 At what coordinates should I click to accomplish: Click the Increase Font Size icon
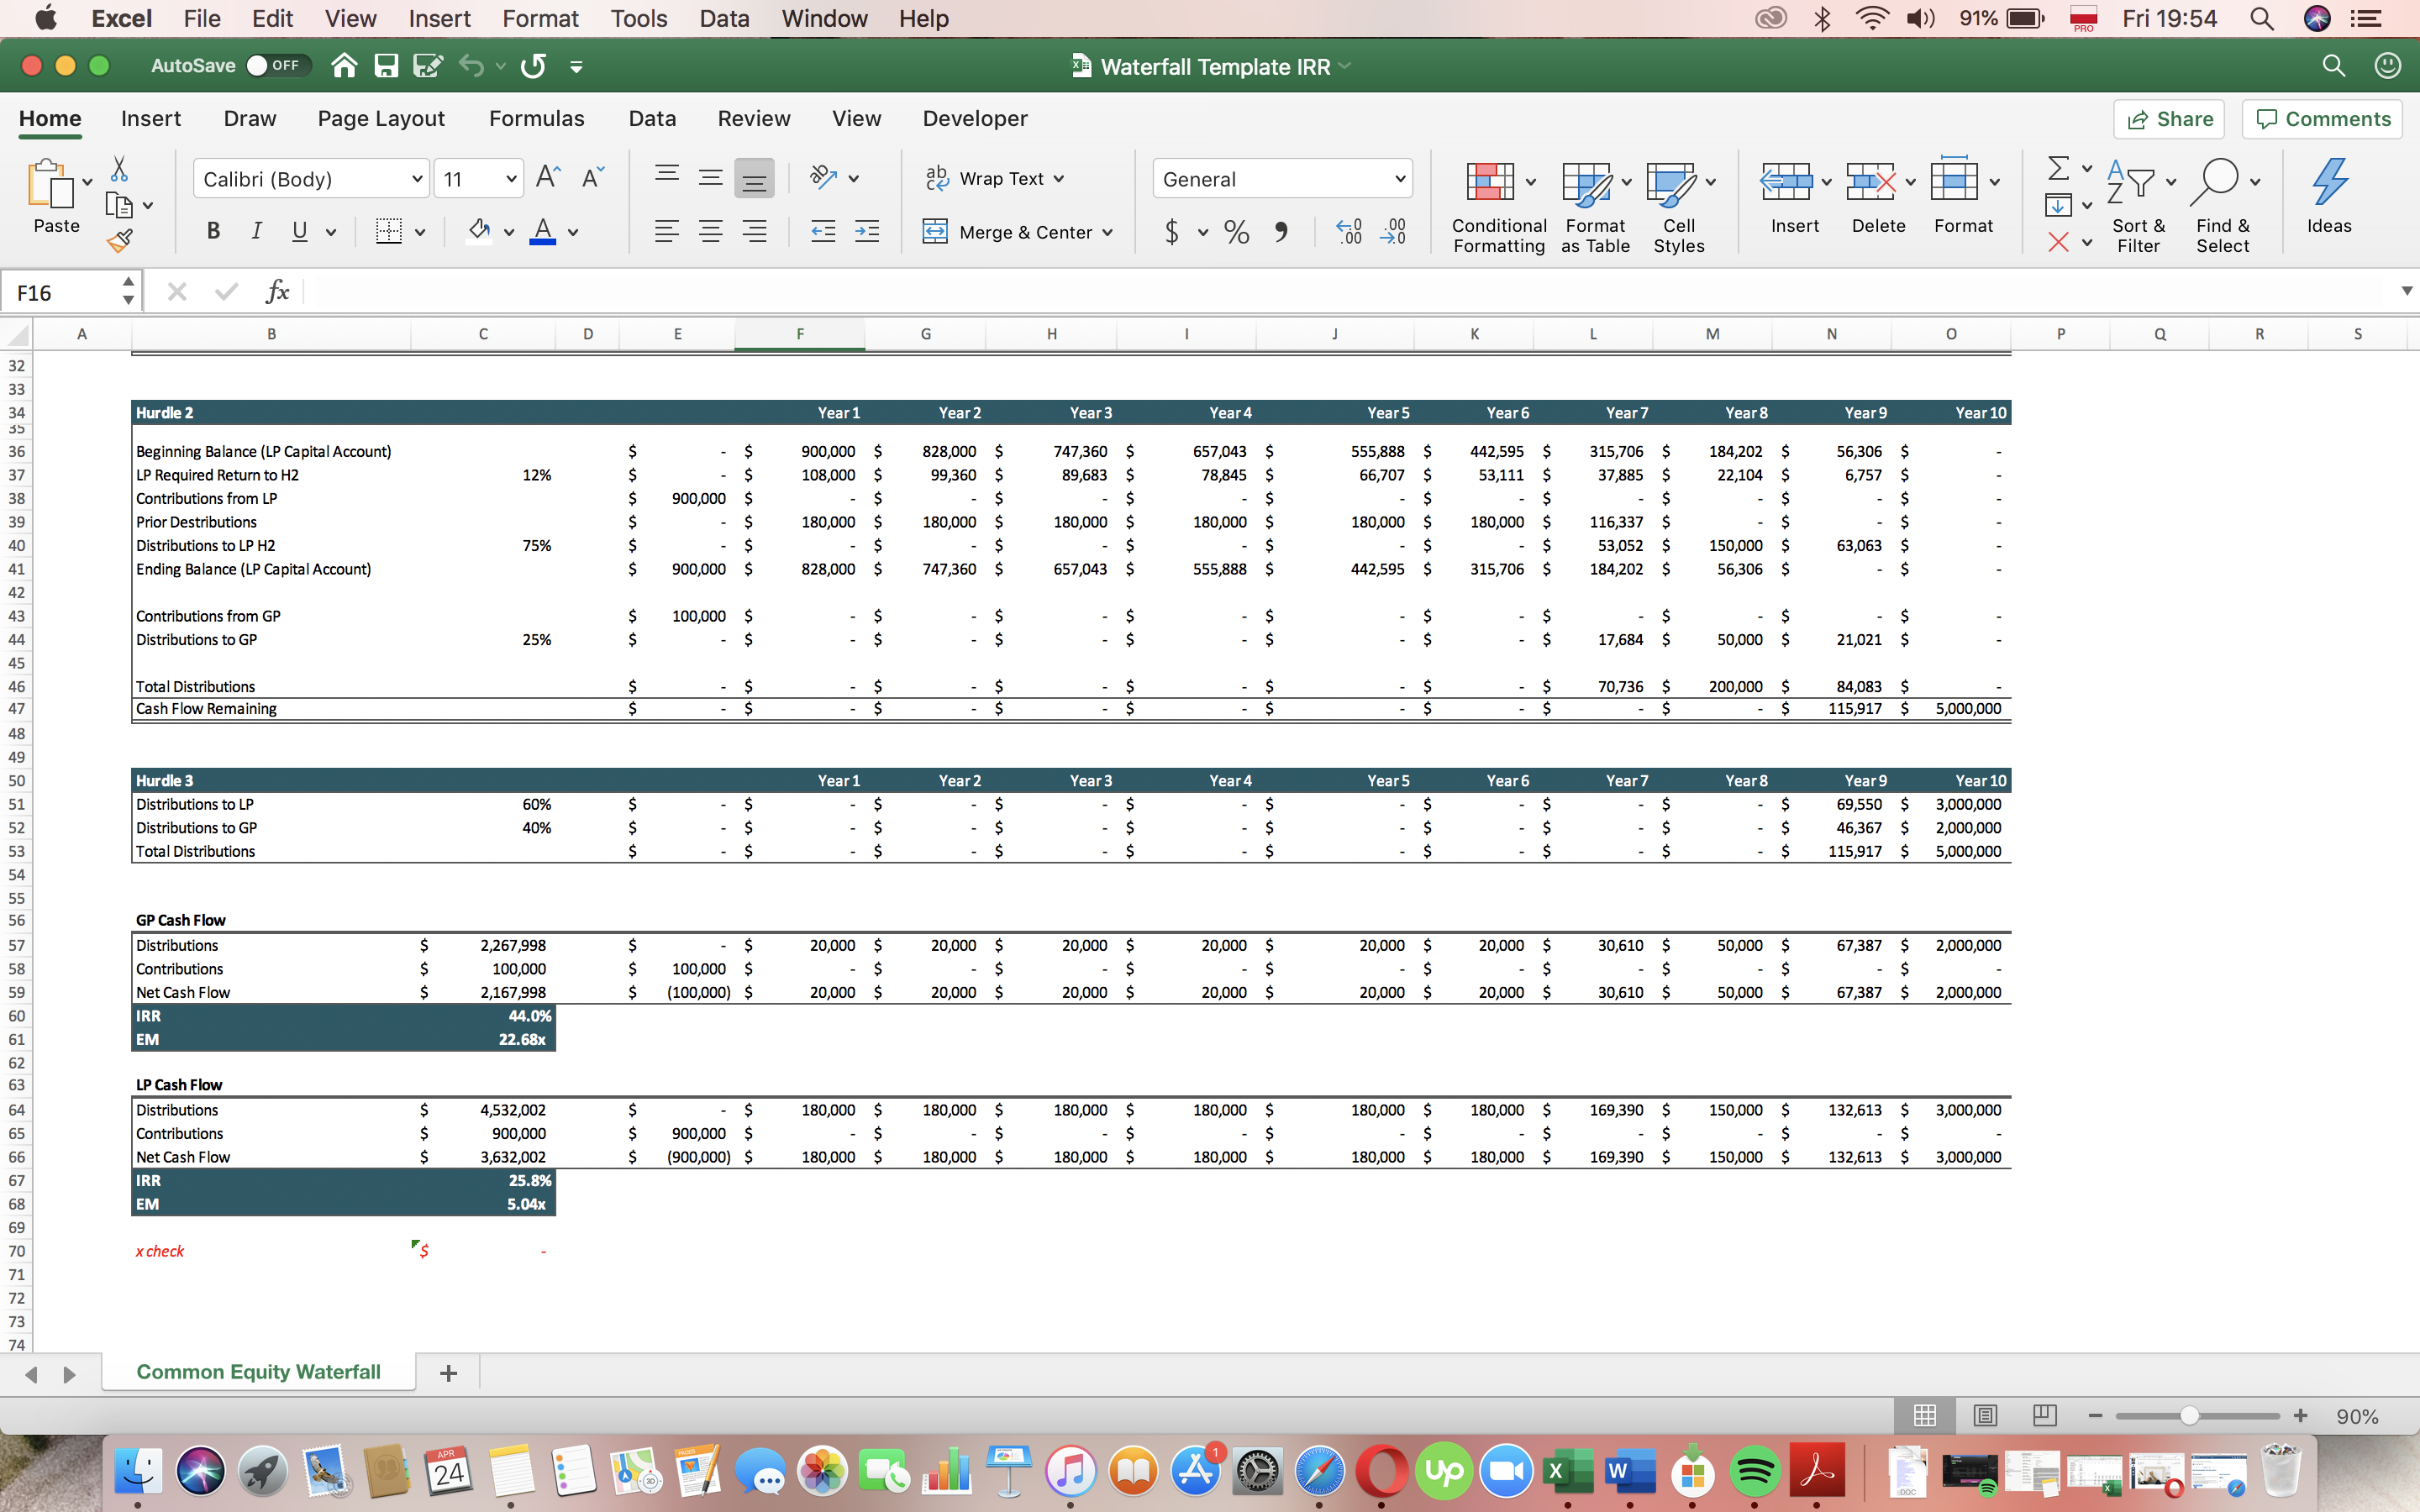548,178
